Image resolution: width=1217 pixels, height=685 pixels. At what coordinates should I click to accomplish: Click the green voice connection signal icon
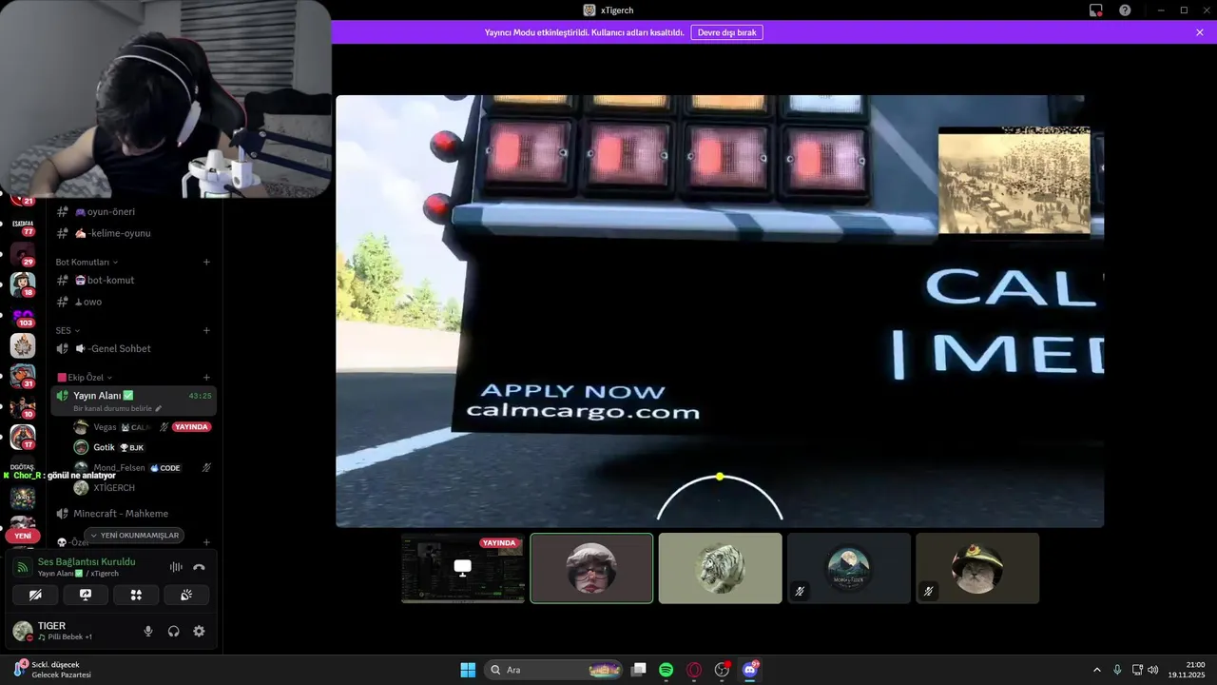tap(23, 567)
